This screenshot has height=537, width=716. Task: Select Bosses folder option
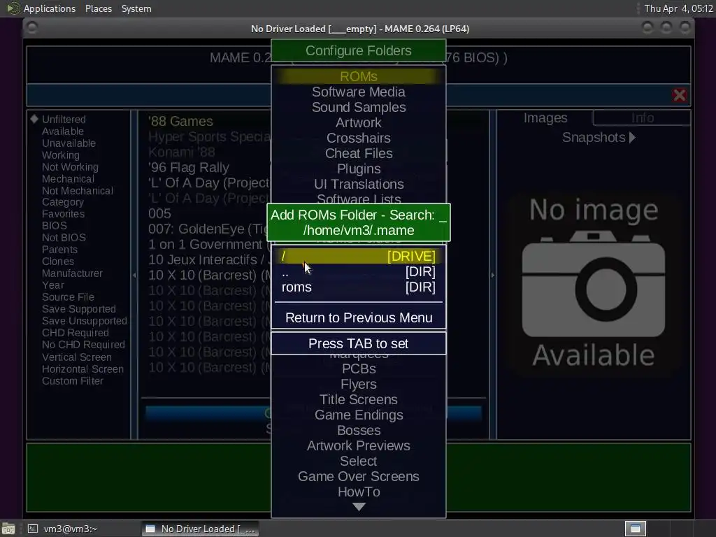(x=359, y=430)
